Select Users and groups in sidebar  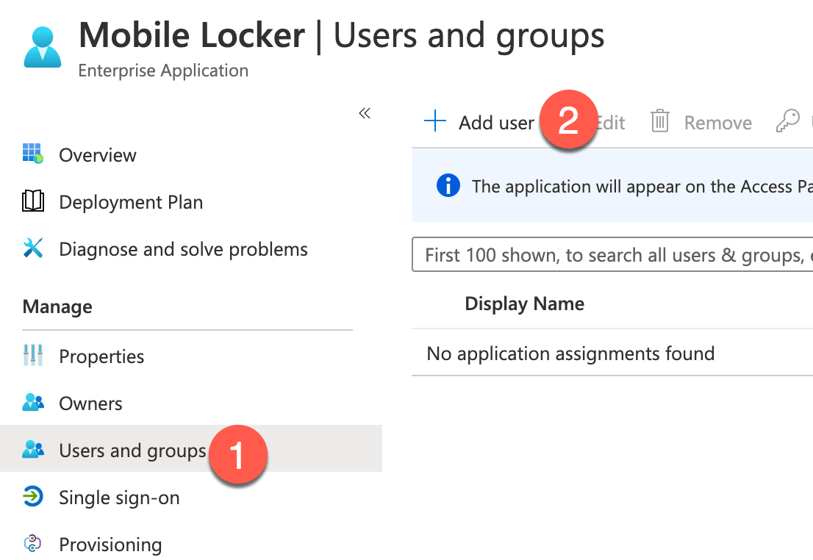pos(191,448)
